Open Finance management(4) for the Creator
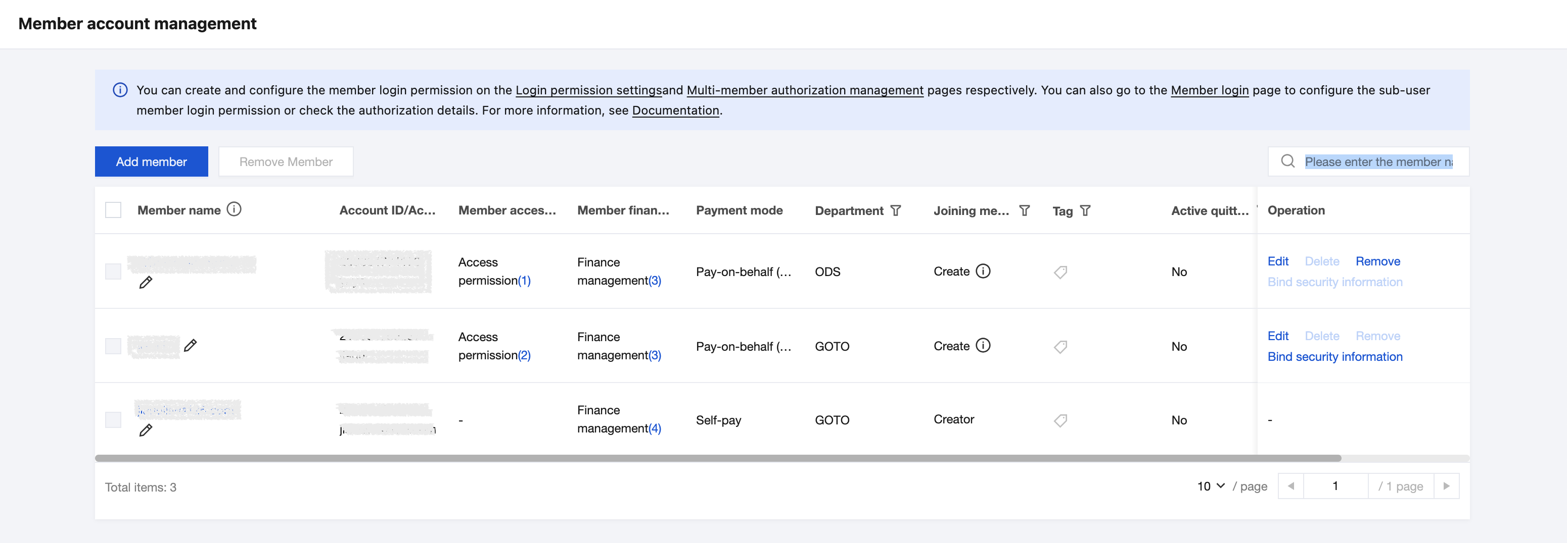Image resolution: width=1567 pixels, height=543 pixels. (x=654, y=429)
